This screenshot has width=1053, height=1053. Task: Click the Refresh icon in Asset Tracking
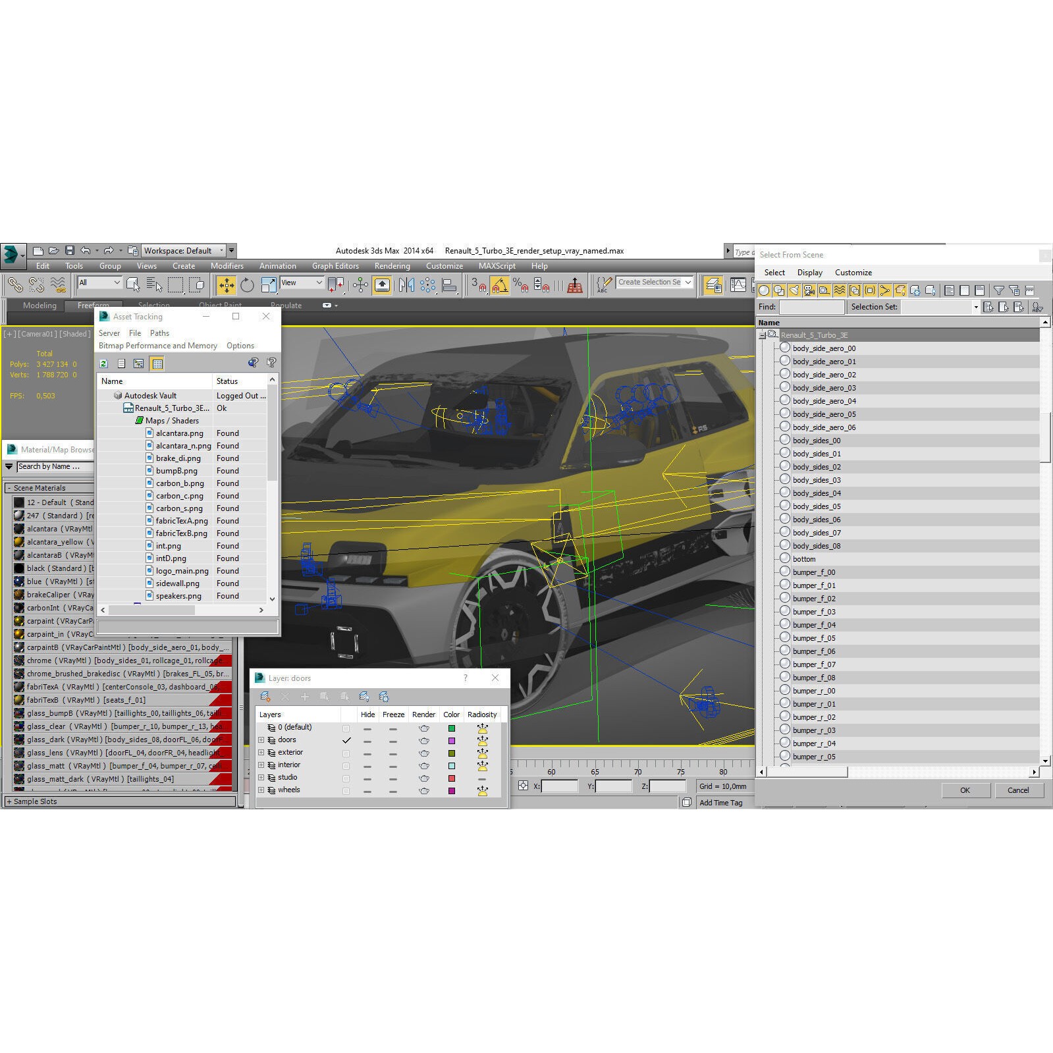coord(103,364)
